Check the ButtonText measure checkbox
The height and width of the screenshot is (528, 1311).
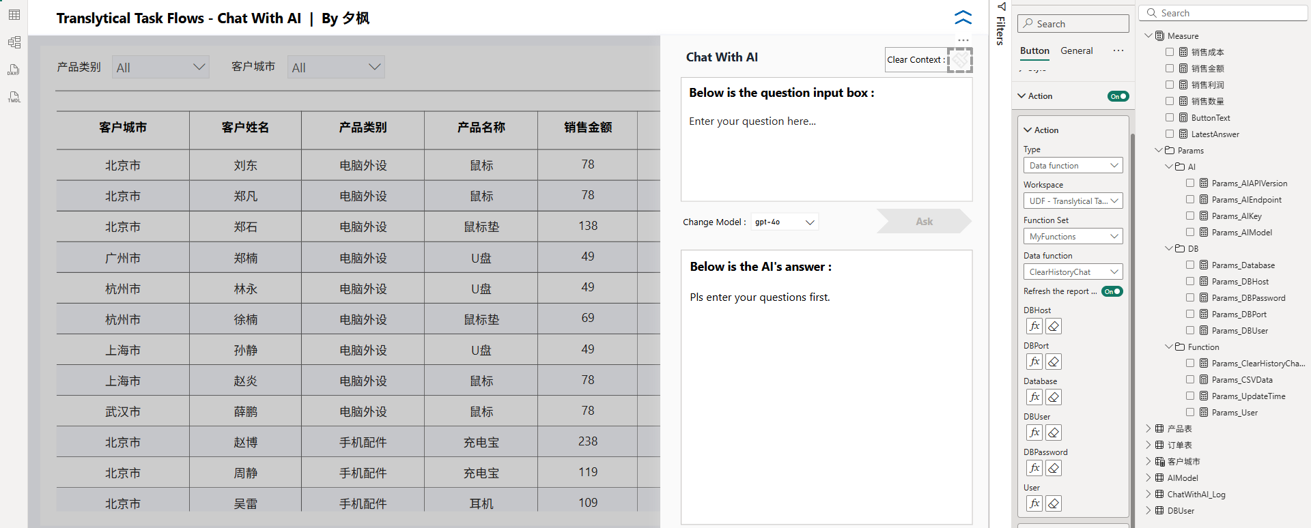1170,117
